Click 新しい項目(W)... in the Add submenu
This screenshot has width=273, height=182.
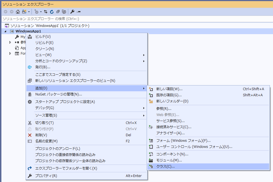point(208,89)
